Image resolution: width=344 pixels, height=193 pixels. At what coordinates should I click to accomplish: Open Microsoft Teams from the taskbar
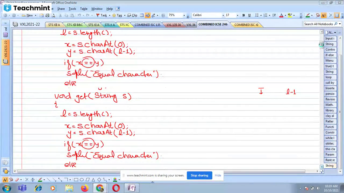(x=23, y=188)
